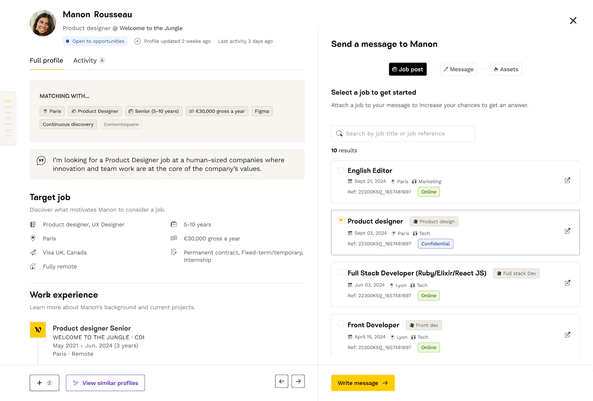Close the send message panel
The height and width of the screenshot is (401, 593).
tap(573, 21)
